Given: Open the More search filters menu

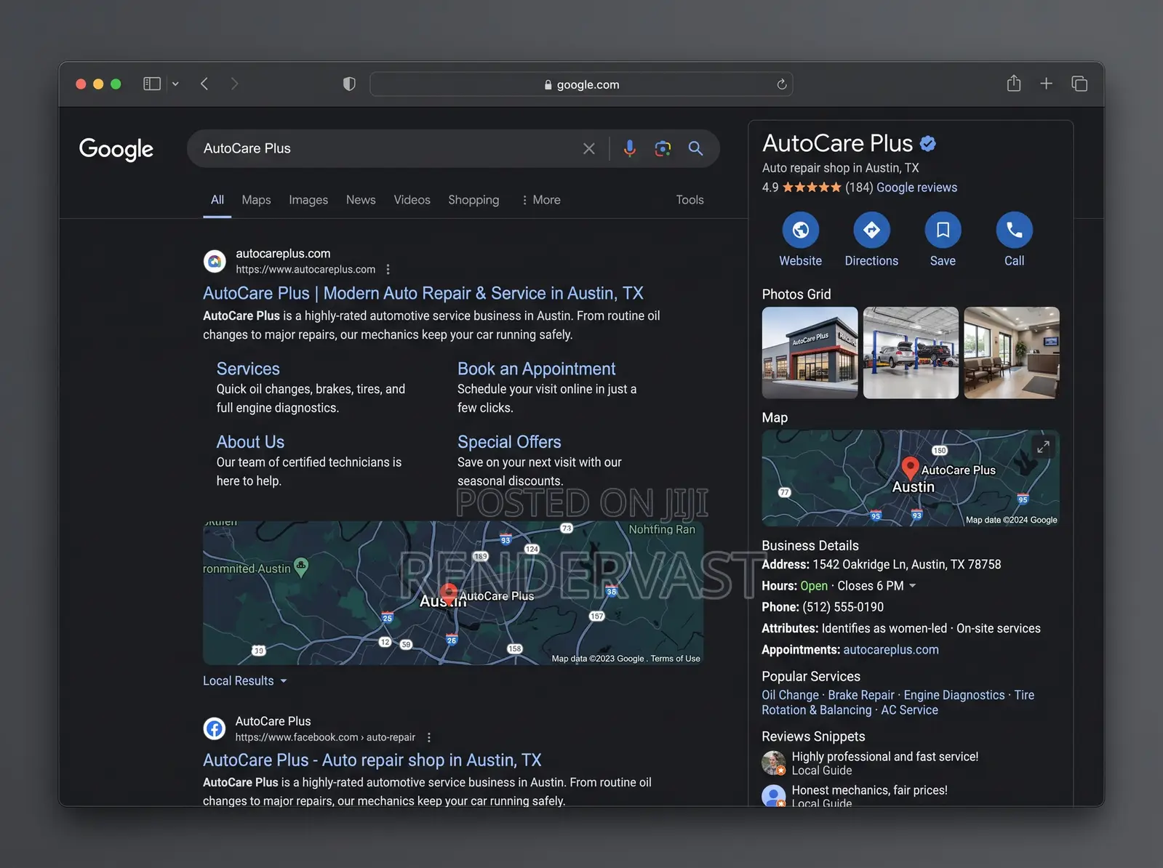Looking at the screenshot, I should (x=541, y=200).
